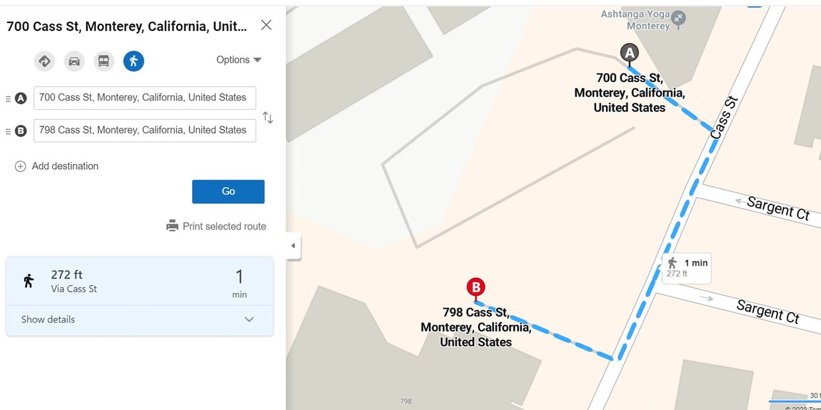Open the Options dropdown
The height and width of the screenshot is (410, 821).
(239, 60)
